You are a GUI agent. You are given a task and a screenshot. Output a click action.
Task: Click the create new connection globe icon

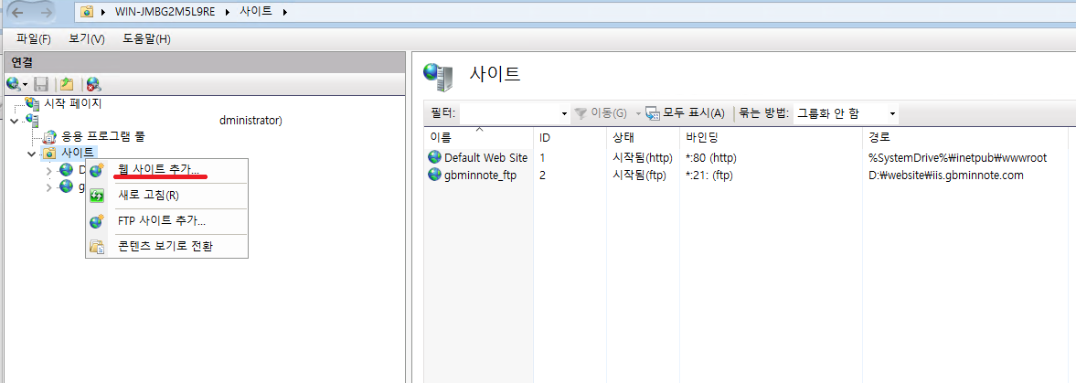click(14, 84)
